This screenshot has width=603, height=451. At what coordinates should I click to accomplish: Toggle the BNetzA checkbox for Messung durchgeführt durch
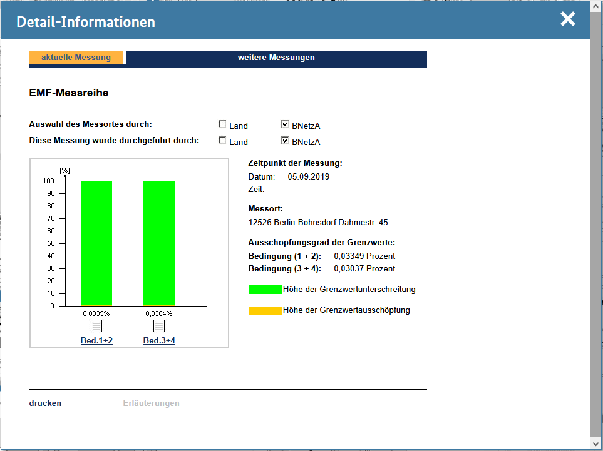[284, 140]
